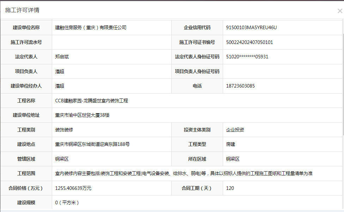Viewport: 344px width, 212px height.
Task: Click enterprise credit code 91500103MA5YREU46U
Action: [x=251, y=27]
